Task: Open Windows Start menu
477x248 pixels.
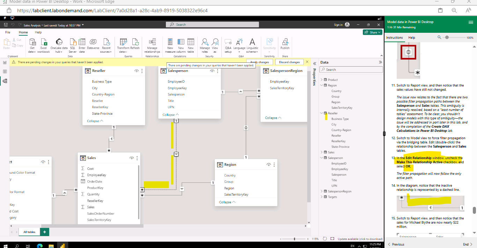Action: pos(6,246)
